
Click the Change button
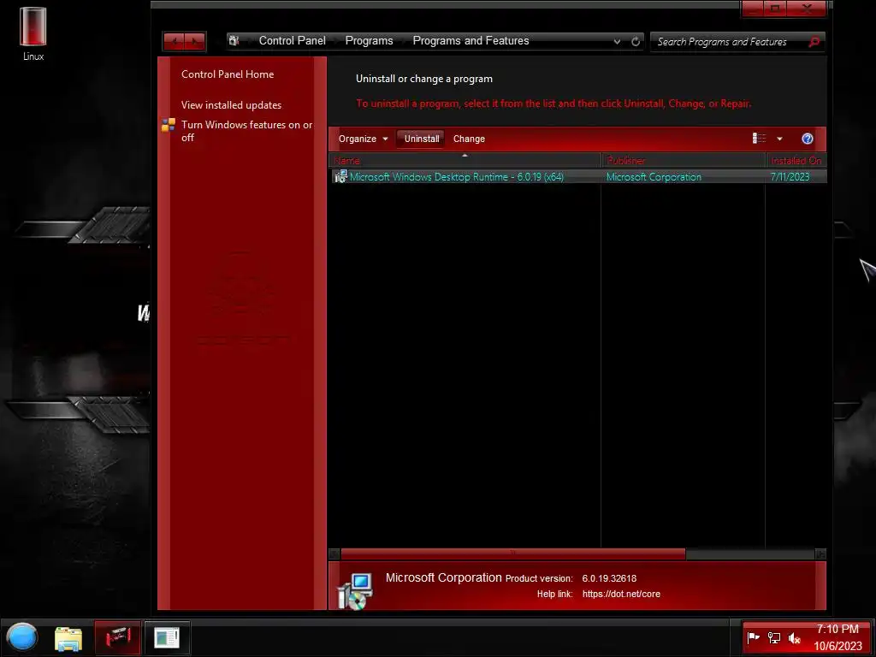pyautogui.click(x=469, y=139)
